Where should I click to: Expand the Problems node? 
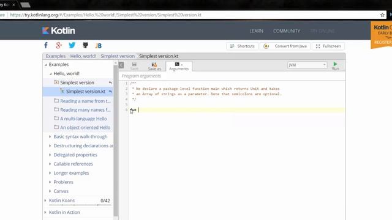pos(50,182)
